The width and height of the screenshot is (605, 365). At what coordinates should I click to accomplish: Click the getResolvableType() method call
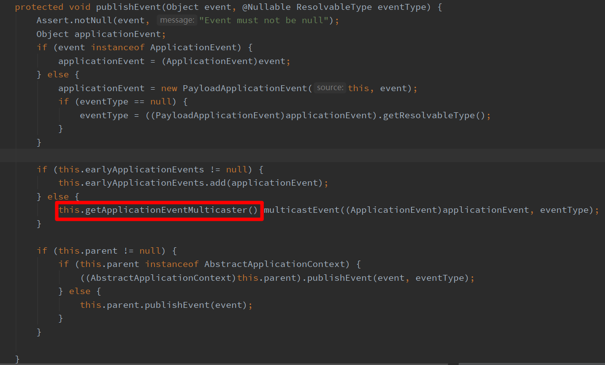click(435, 115)
